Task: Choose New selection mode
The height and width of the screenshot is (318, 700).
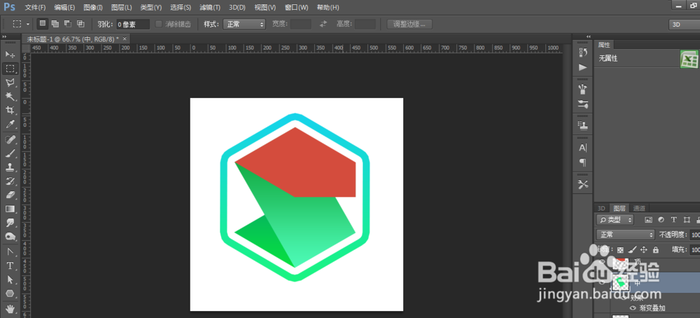Action: 43,24
